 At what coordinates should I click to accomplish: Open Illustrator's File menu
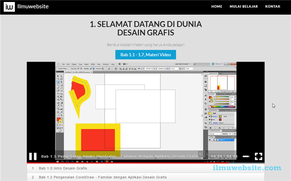click(x=63, y=64)
